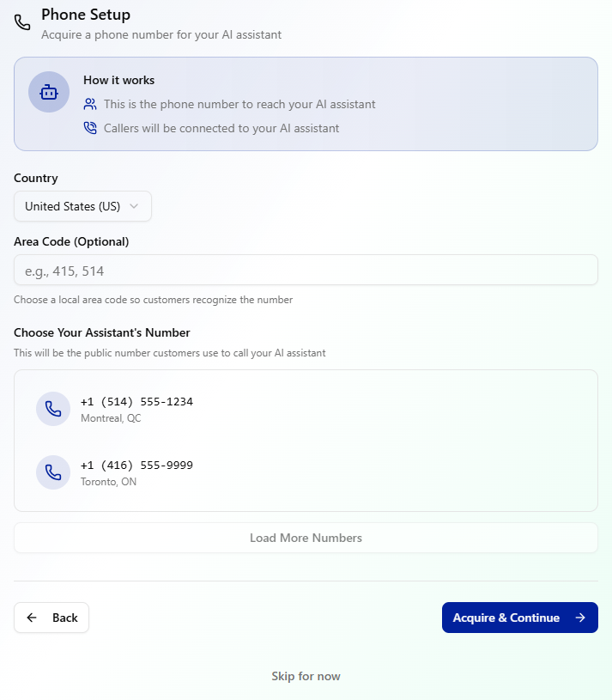The height and width of the screenshot is (700, 612).
Task: Focus the Area Code input field
Action: point(306,271)
